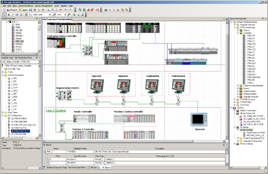Open the 43% zoom level dropdown
This screenshot has height=174, width=268.
pos(65,15)
